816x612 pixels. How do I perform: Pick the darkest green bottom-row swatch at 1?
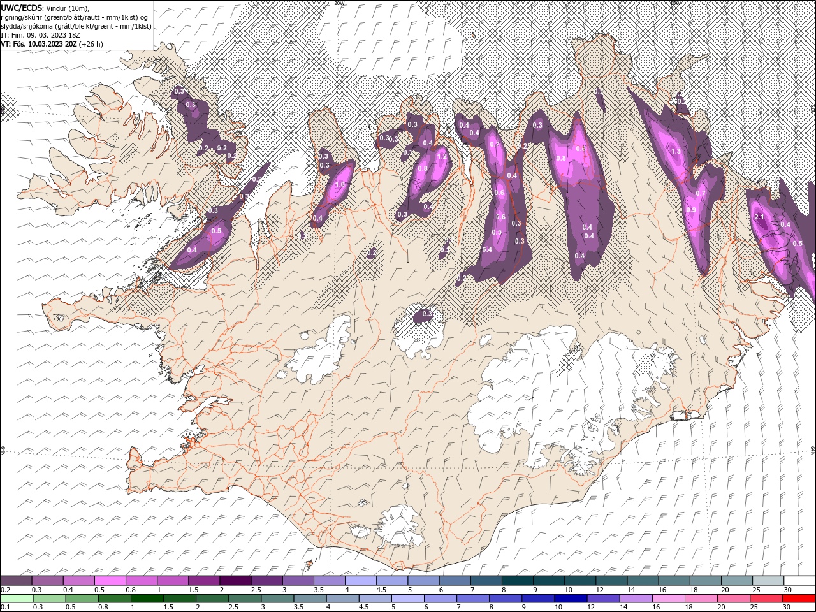[x=147, y=599]
